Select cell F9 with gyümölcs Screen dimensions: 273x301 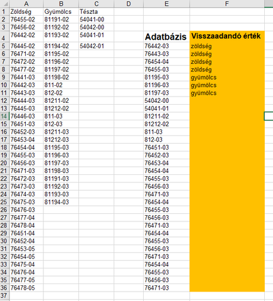click(227, 77)
